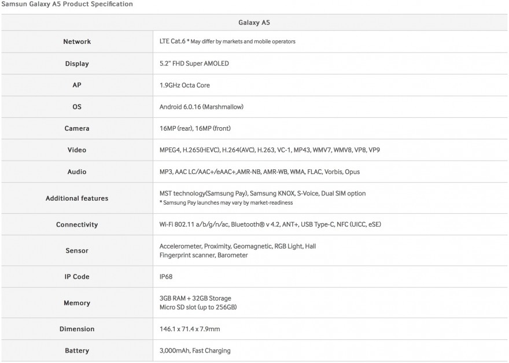Select the Video codecs list text
The height and width of the screenshot is (363, 509).
pos(270,150)
